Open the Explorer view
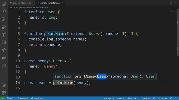179x100 pixels. pos(4,4)
